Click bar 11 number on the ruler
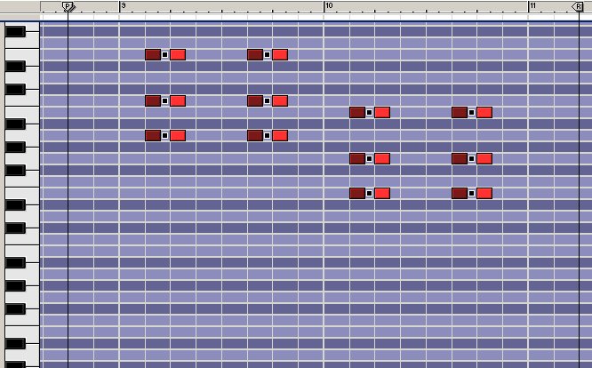 coord(532,6)
